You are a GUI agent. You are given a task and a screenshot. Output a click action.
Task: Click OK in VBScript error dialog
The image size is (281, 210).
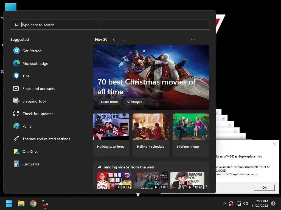coord(264,188)
